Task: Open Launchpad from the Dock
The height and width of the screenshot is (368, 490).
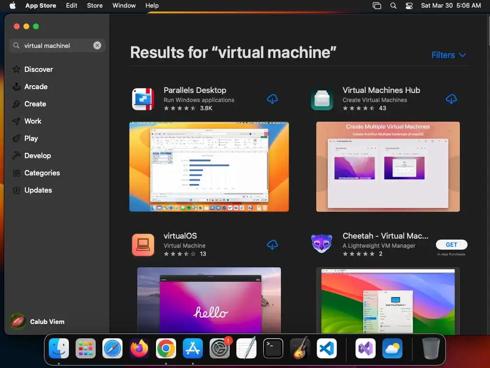Action: click(x=86, y=348)
